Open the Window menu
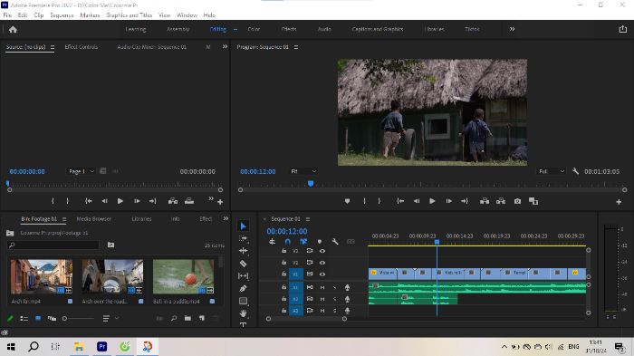 click(187, 15)
